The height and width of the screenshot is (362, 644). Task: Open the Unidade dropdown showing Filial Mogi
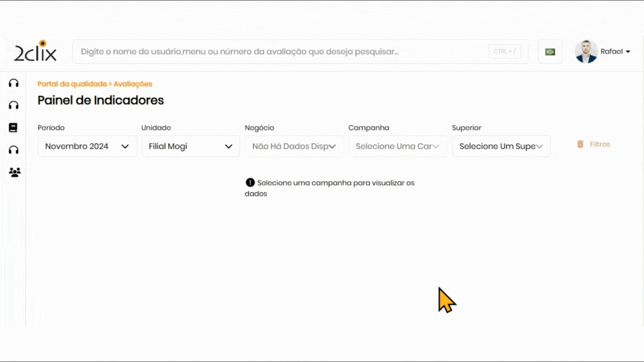click(x=191, y=146)
